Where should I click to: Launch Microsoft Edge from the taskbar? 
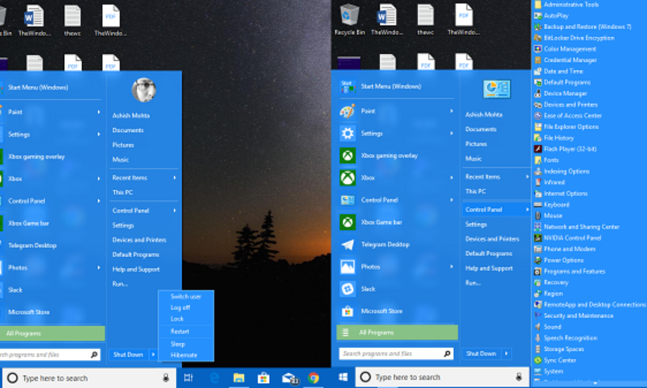214,378
